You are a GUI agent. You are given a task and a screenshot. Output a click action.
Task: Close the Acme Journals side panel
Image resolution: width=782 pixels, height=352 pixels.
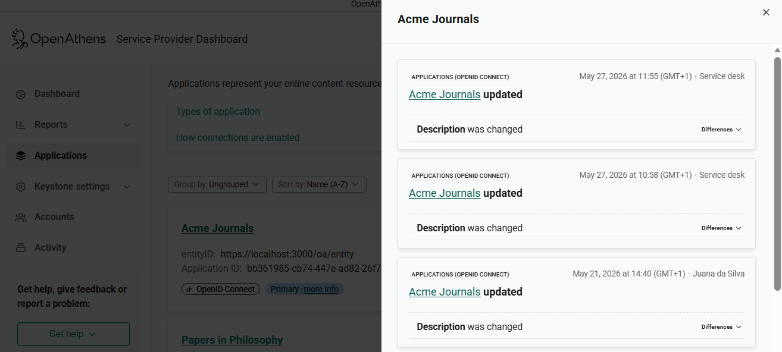(x=766, y=12)
